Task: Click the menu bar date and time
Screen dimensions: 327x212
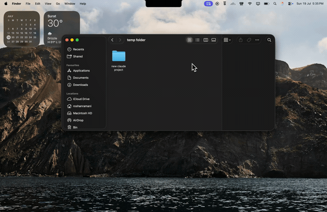Action: [x=310, y=4]
